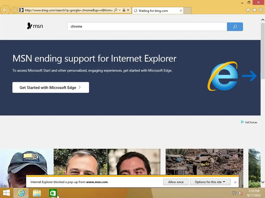Click the page scrollbar up arrow
This screenshot has height=198, width=265.
click(263, 20)
